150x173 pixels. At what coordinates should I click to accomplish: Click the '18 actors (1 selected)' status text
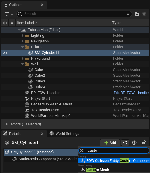click(23, 124)
